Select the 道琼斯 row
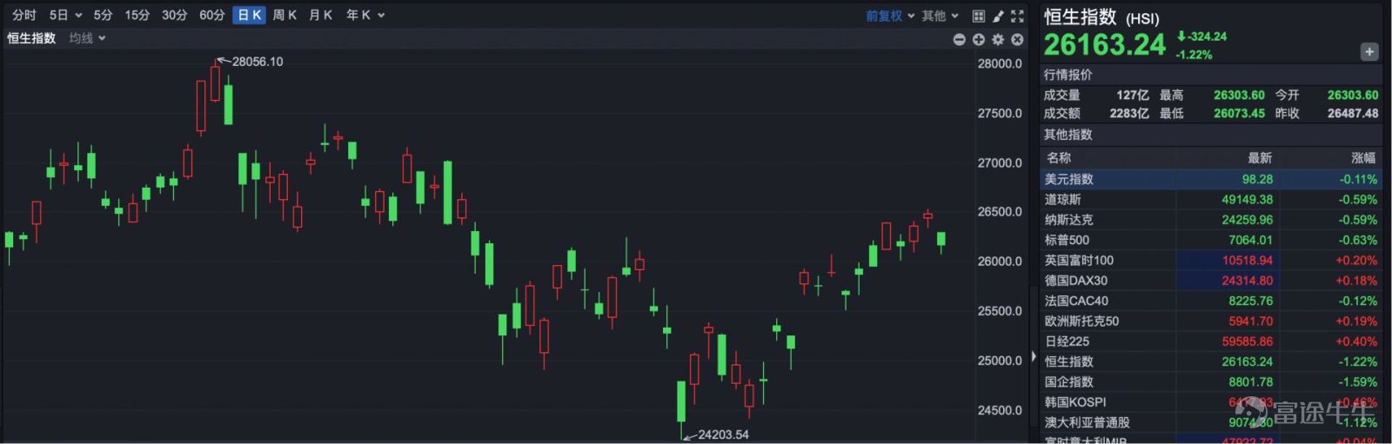The height and width of the screenshot is (444, 1392). pos(1211,199)
